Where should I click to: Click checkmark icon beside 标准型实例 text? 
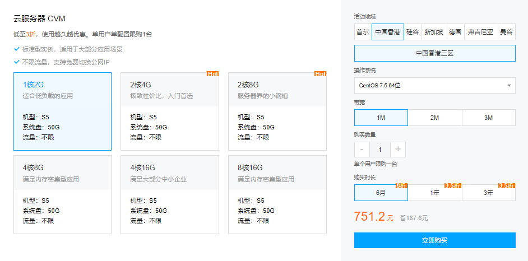coord(16,49)
